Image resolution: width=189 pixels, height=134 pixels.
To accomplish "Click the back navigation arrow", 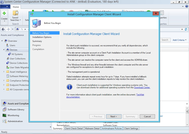I will click(x=4, y=29).
